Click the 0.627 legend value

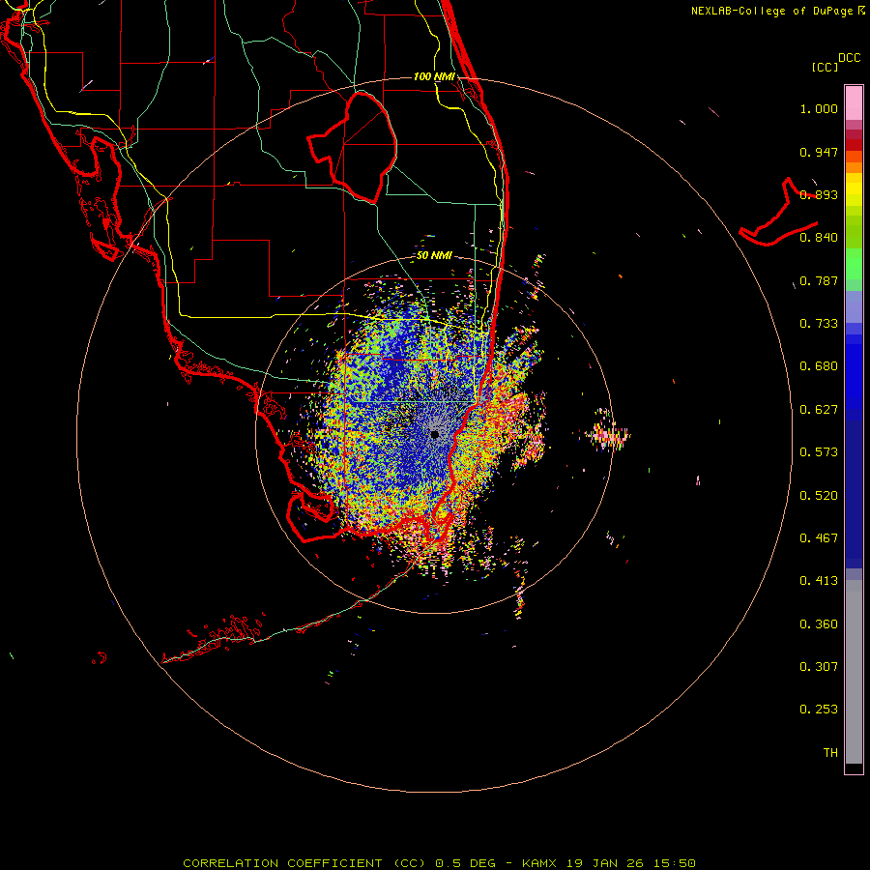pyautogui.click(x=819, y=410)
